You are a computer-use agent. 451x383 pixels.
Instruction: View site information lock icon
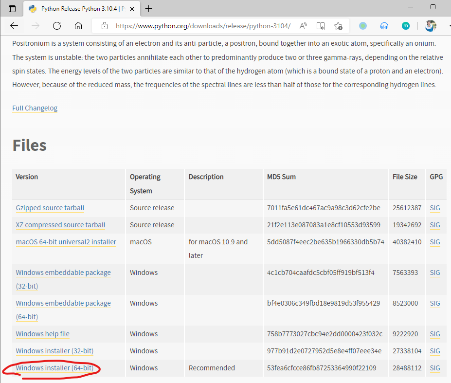(x=105, y=26)
